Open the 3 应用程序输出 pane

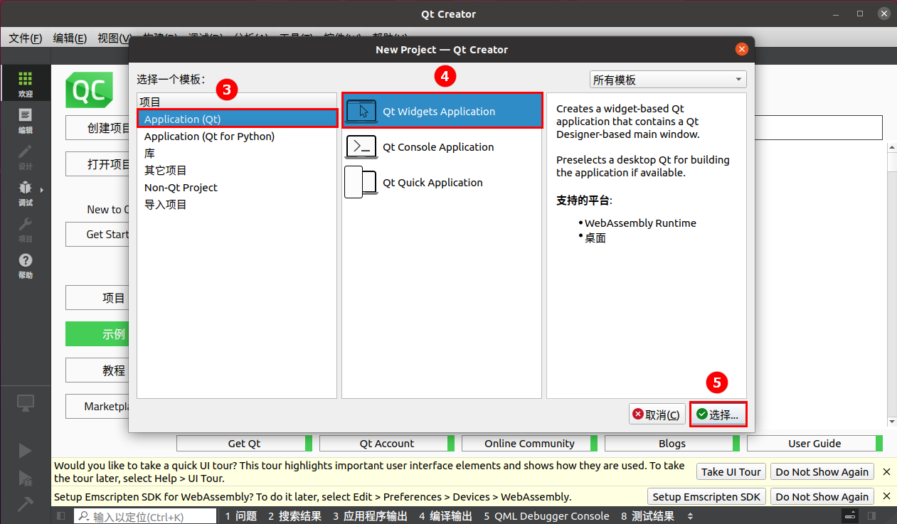(370, 516)
